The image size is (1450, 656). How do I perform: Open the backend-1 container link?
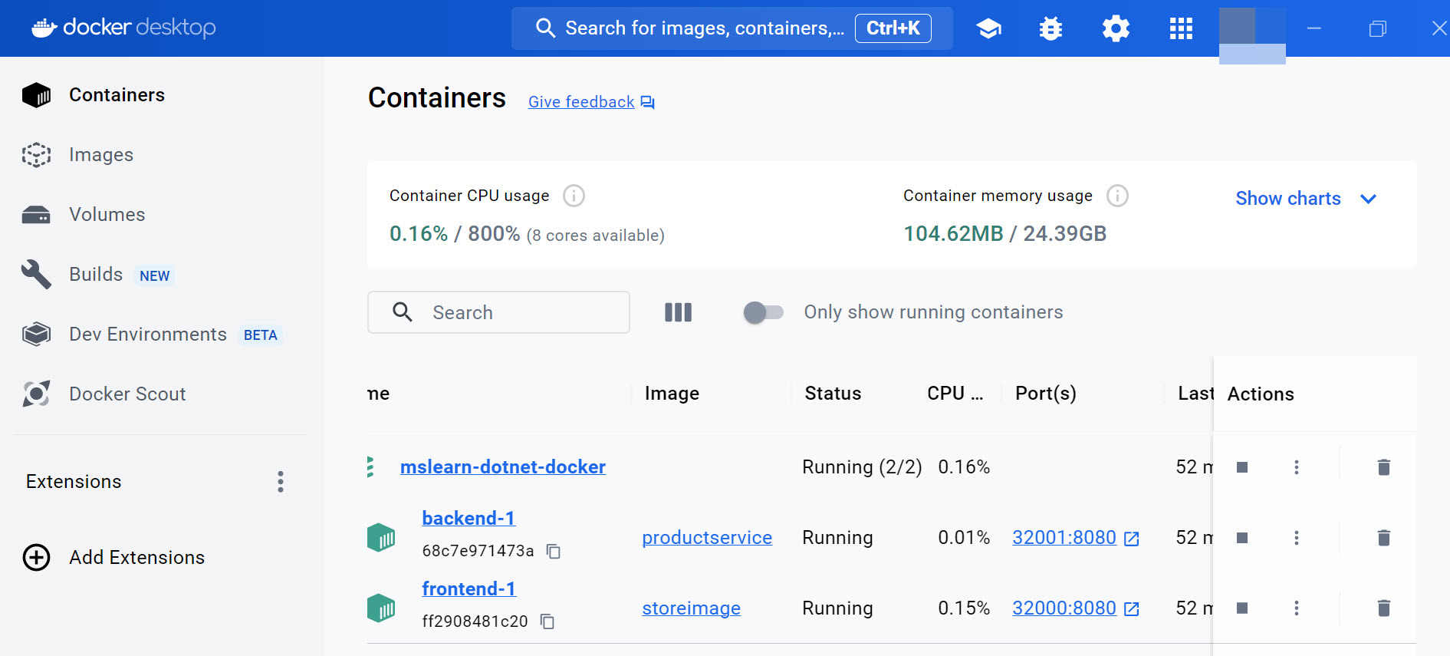point(469,518)
